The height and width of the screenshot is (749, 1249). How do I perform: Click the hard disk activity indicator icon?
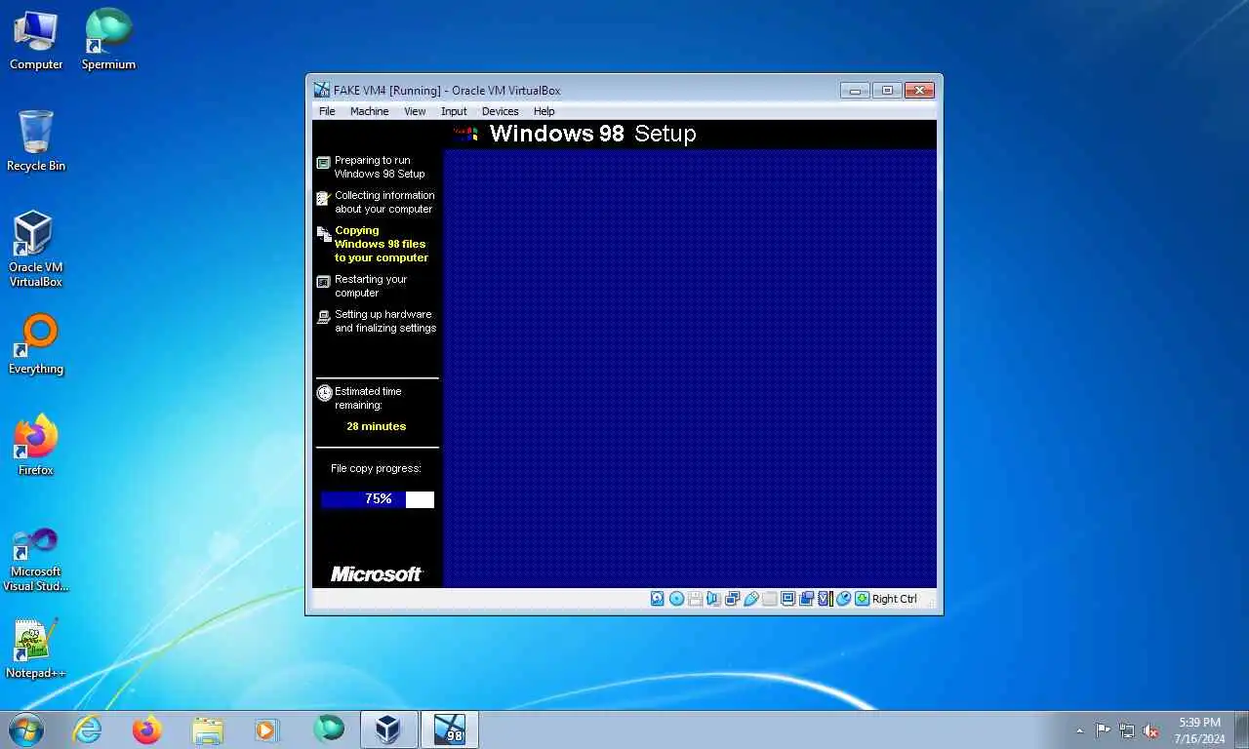pos(657,599)
